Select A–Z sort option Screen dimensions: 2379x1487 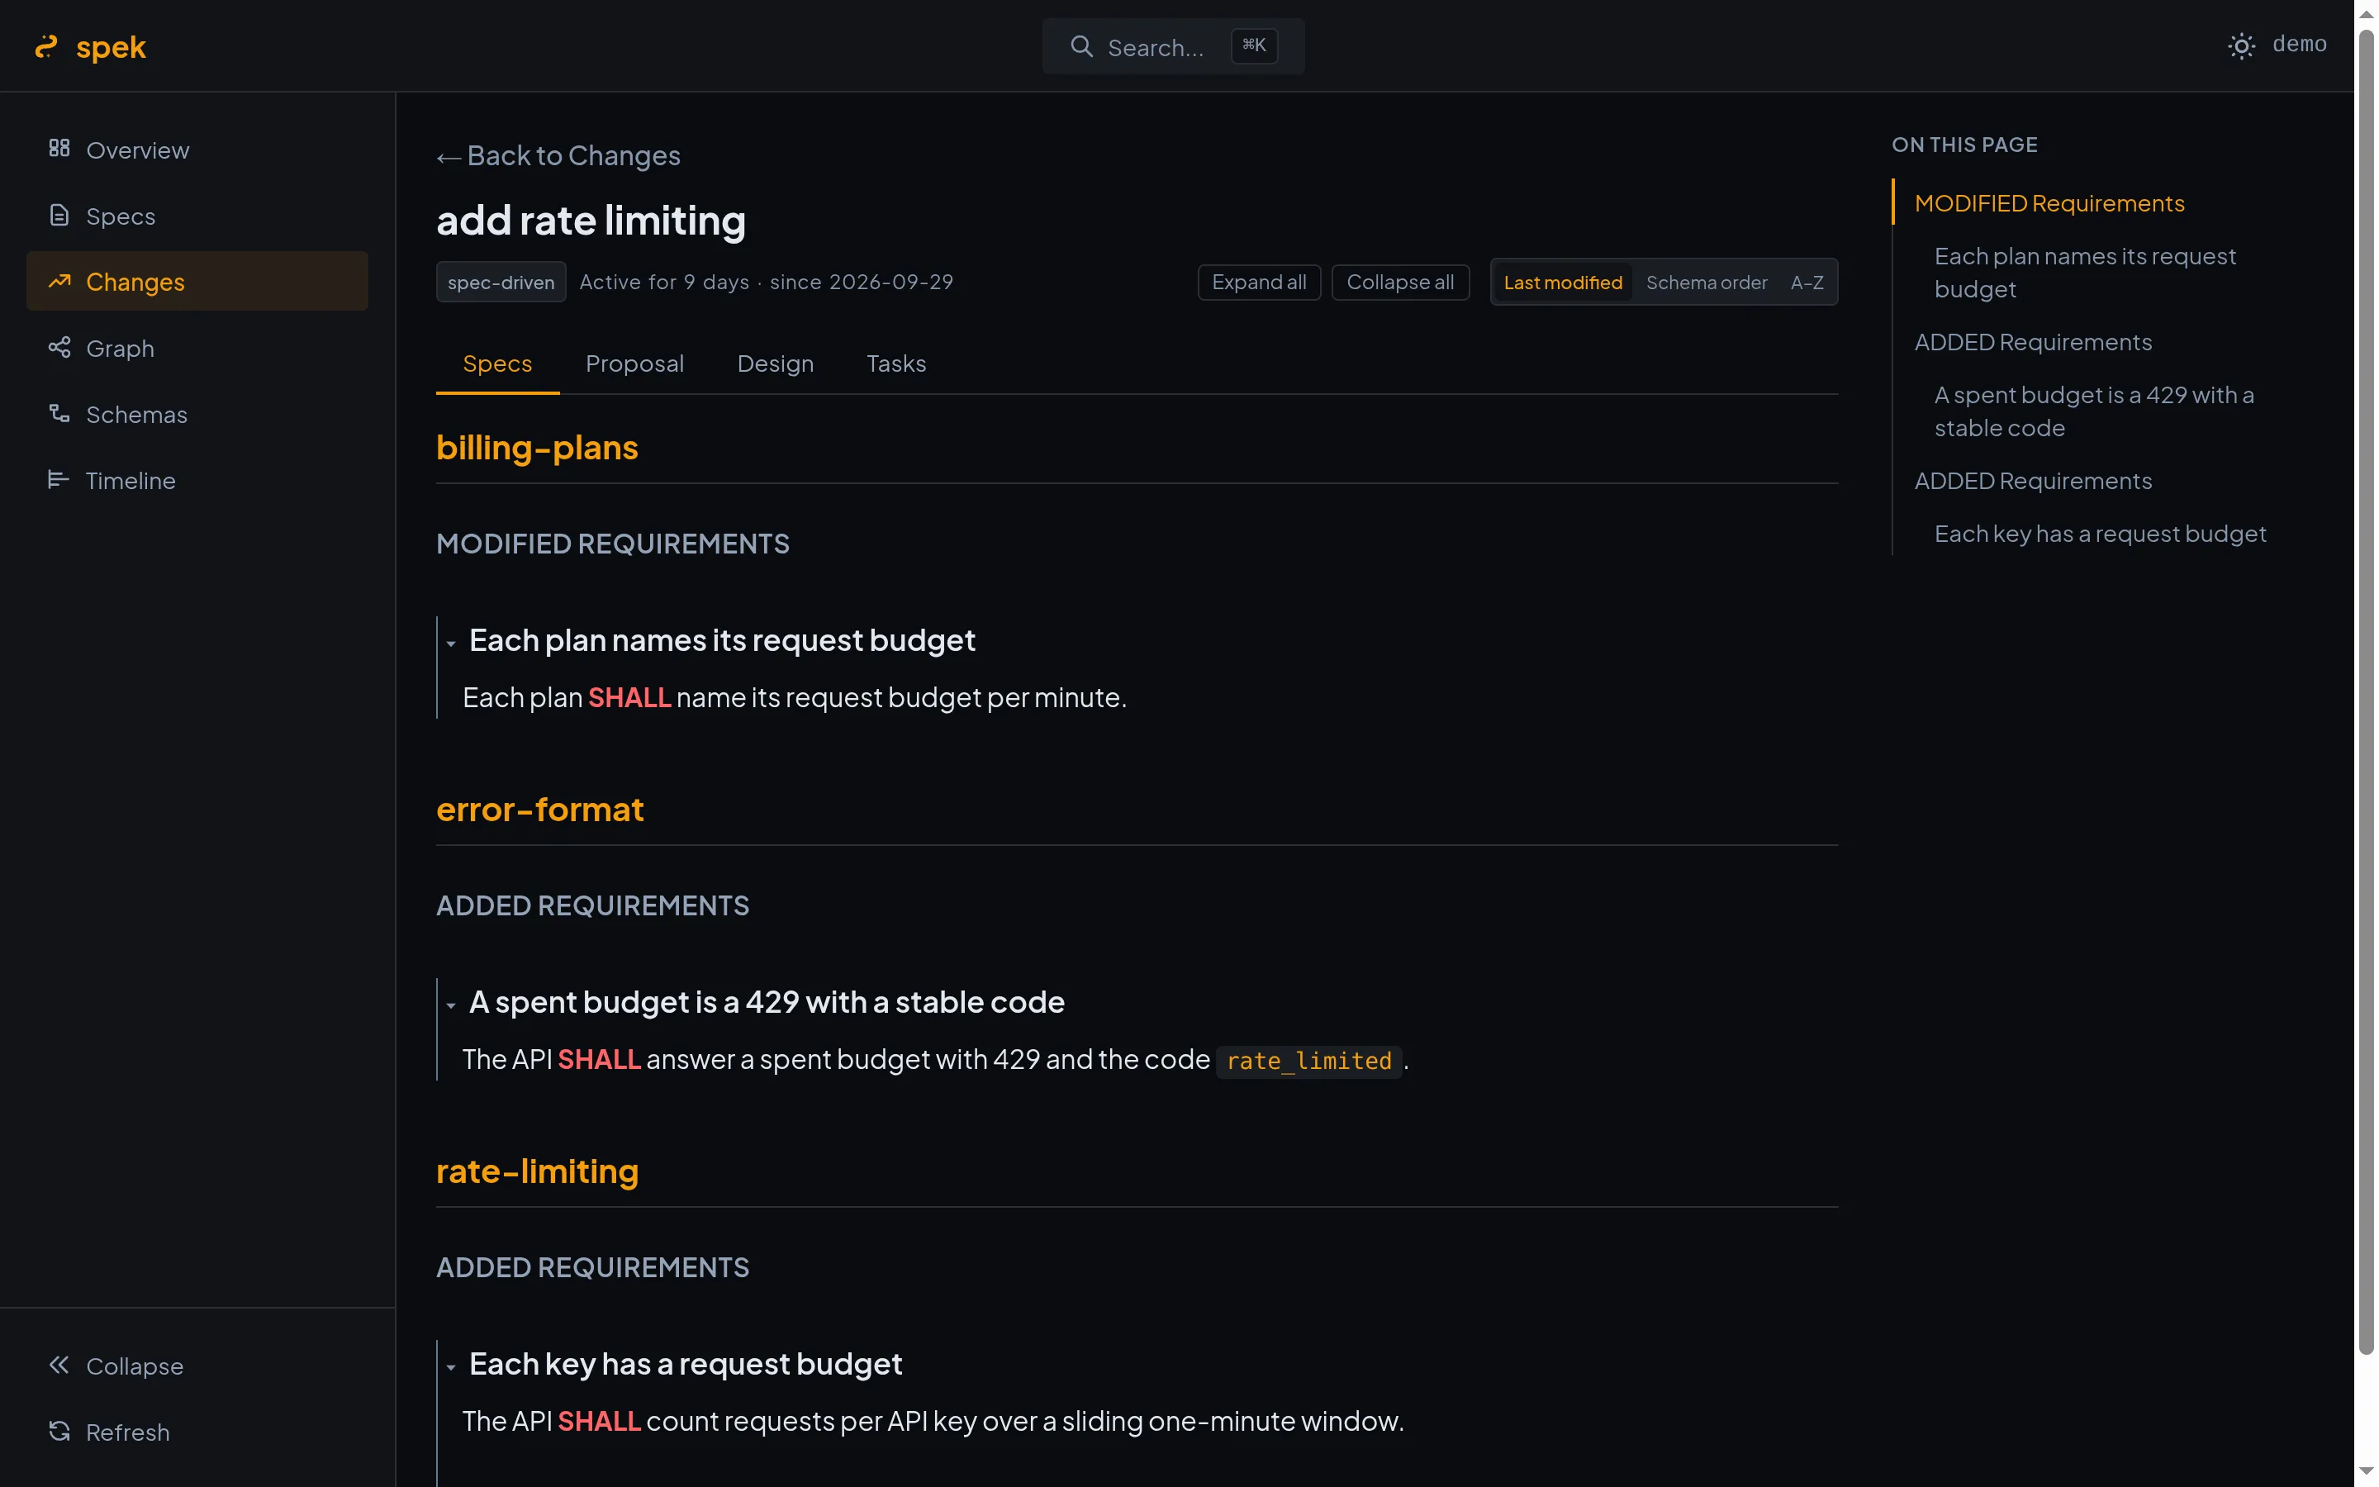click(1807, 283)
